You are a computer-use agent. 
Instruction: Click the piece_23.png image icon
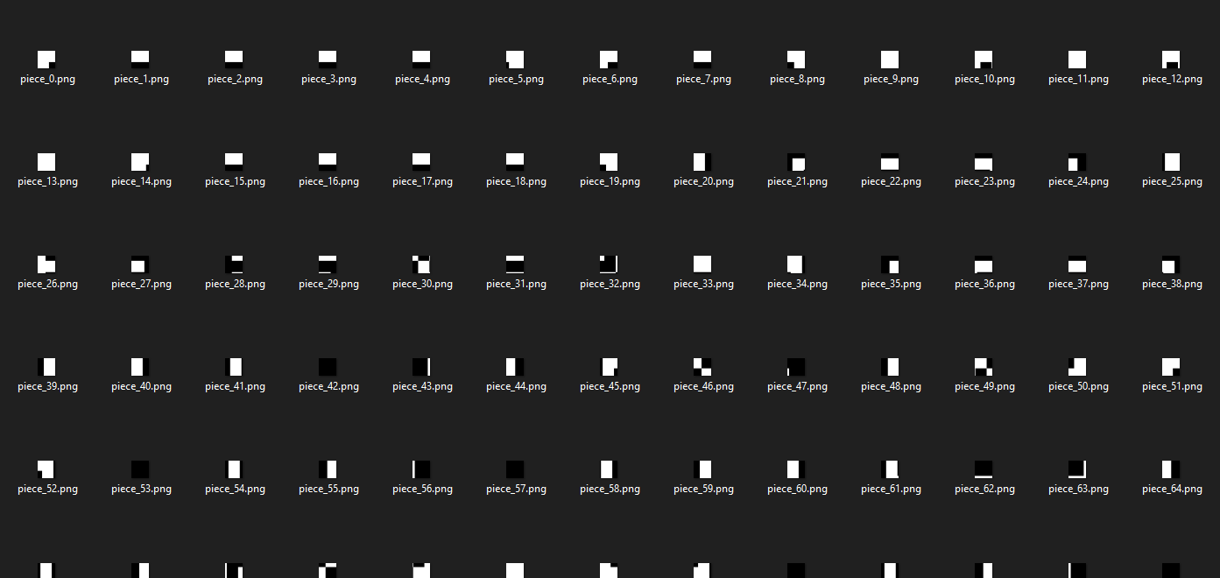[984, 162]
